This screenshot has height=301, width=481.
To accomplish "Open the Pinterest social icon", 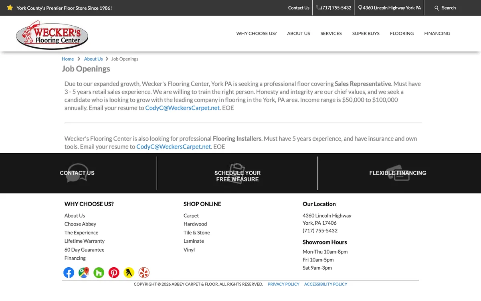I will pos(114,273).
